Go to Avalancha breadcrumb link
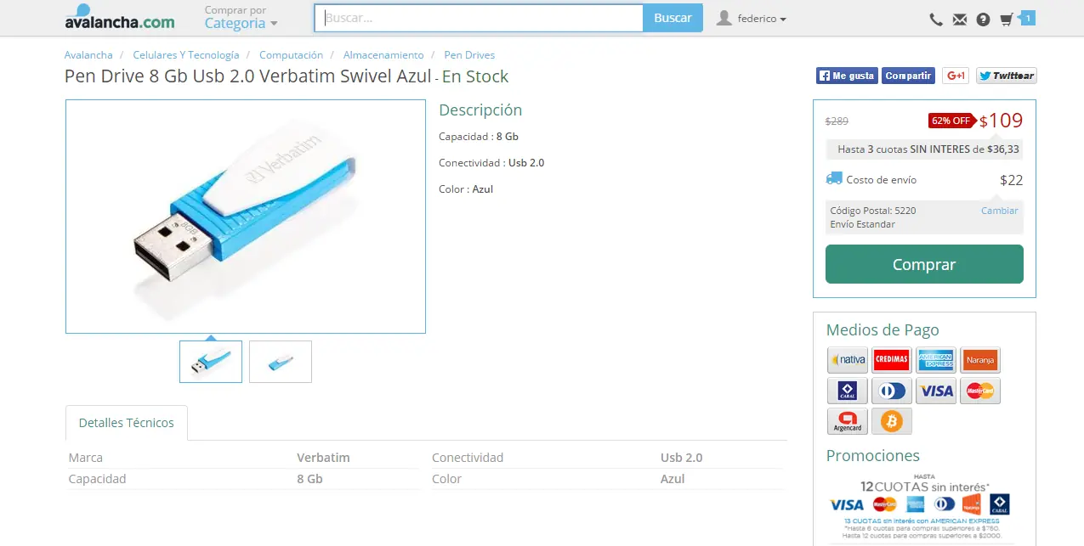The height and width of the screenshot is (546, 1084). click(88, 55)
